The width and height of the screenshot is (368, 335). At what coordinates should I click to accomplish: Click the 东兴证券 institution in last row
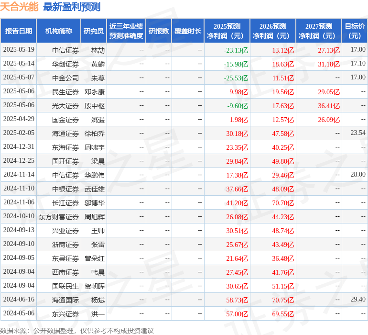click(x=65, y=313)
